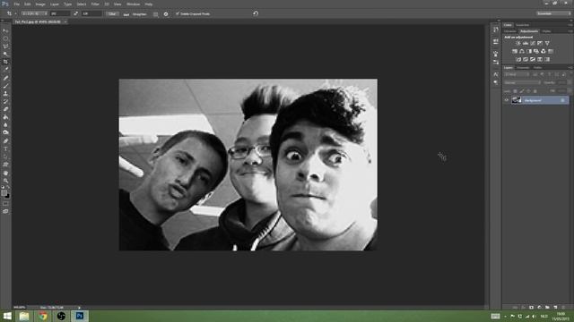
Task: Select the Eyedropper tool
Action: coord(5,70)
